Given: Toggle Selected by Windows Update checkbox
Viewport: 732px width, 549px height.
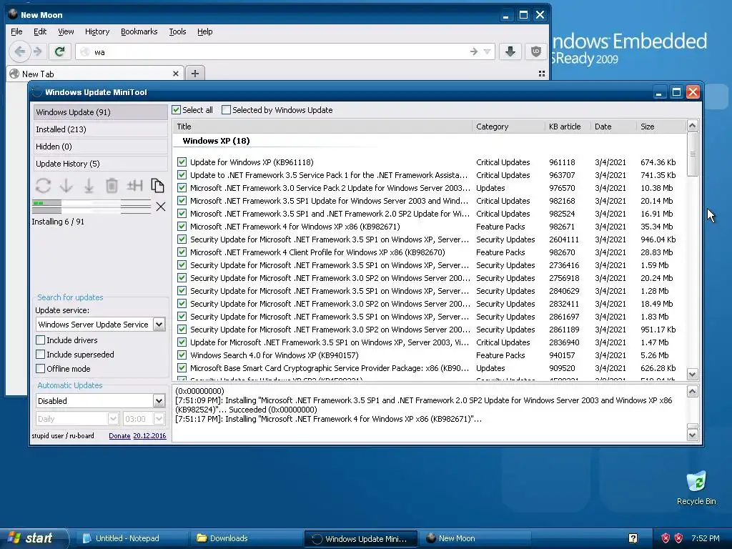Looking at the screenshot, I should click(226, 110).
